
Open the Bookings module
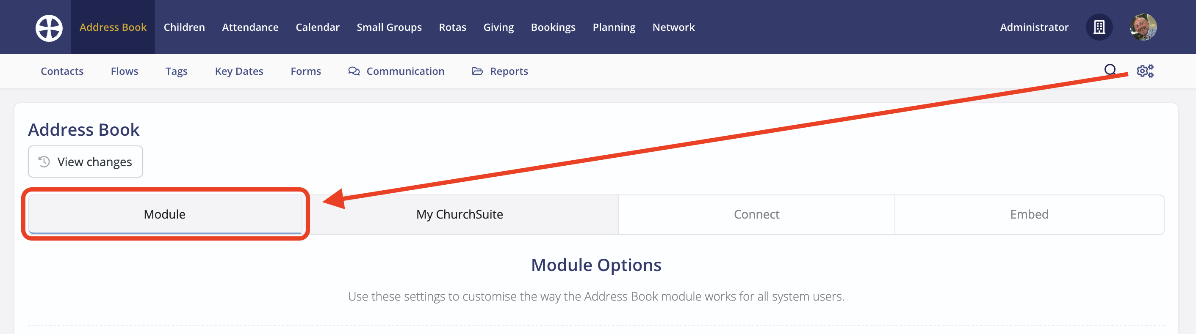(x=554, y=27)
